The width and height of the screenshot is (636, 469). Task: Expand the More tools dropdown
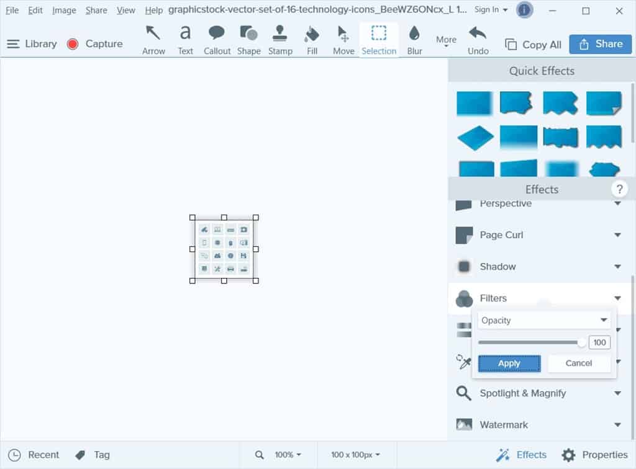446,41
